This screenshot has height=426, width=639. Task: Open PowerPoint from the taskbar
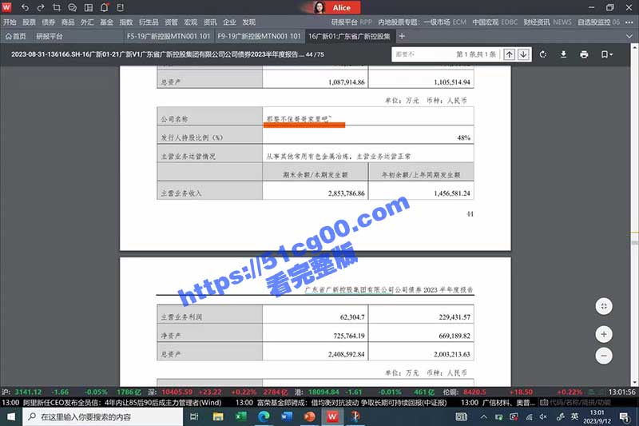coord(310,416)
